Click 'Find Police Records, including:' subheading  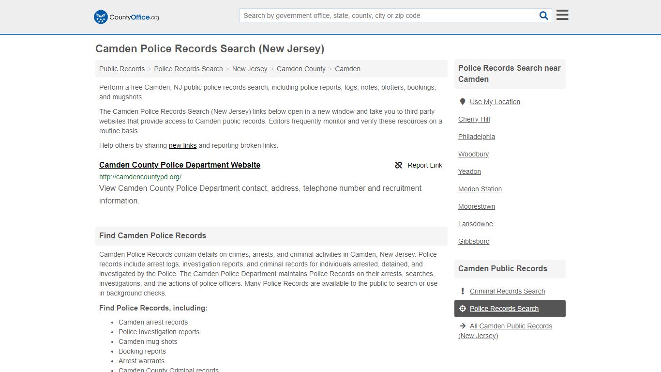[x=153, y=308]
